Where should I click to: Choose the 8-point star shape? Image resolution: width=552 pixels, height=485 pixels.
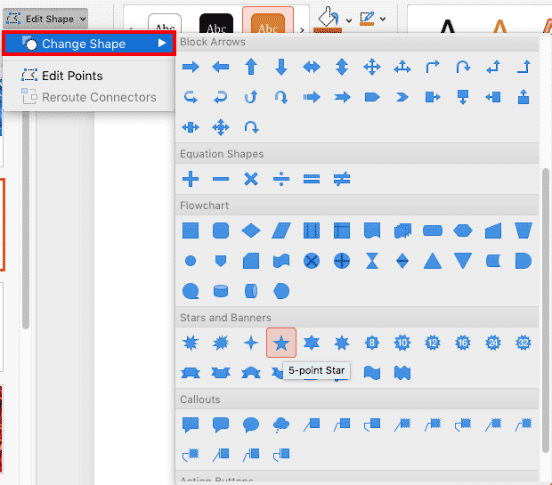click(x=372, y=343)
